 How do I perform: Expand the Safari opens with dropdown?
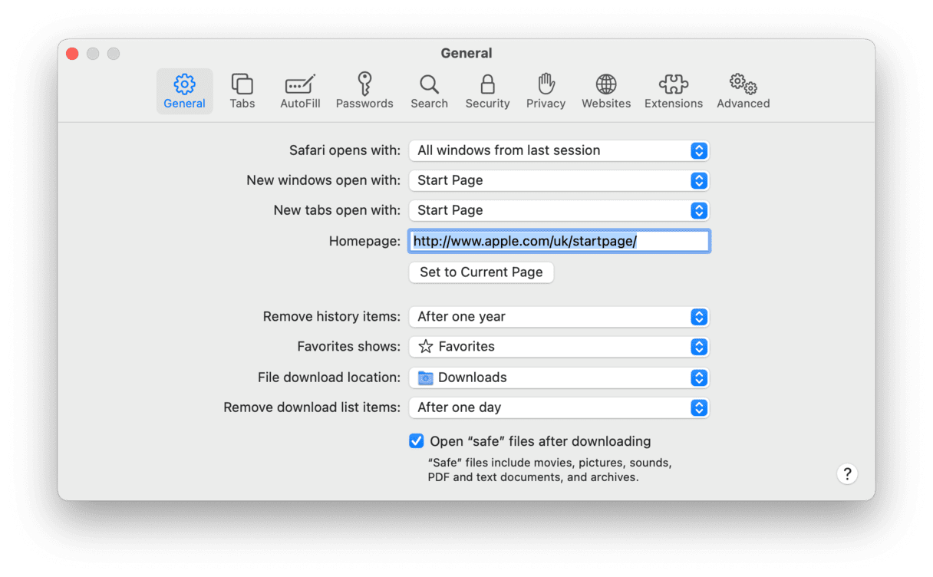pos(559,150)
